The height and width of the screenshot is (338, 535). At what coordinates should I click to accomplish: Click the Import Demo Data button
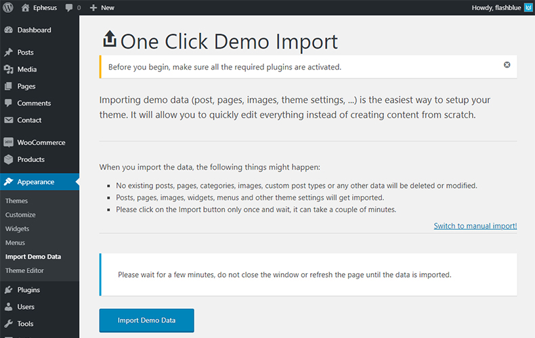(x=147, y=320)
